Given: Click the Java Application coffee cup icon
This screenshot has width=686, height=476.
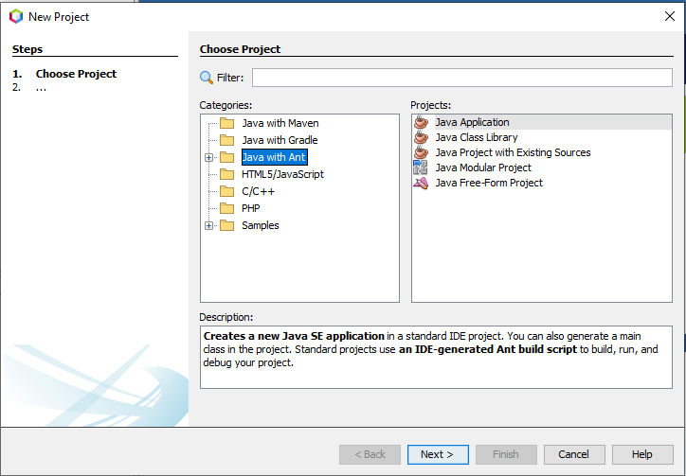Looking at the screenshot, I should (x=421, y=122).
